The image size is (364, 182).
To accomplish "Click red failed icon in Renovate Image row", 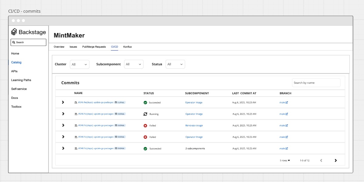I will coord(145,125).
